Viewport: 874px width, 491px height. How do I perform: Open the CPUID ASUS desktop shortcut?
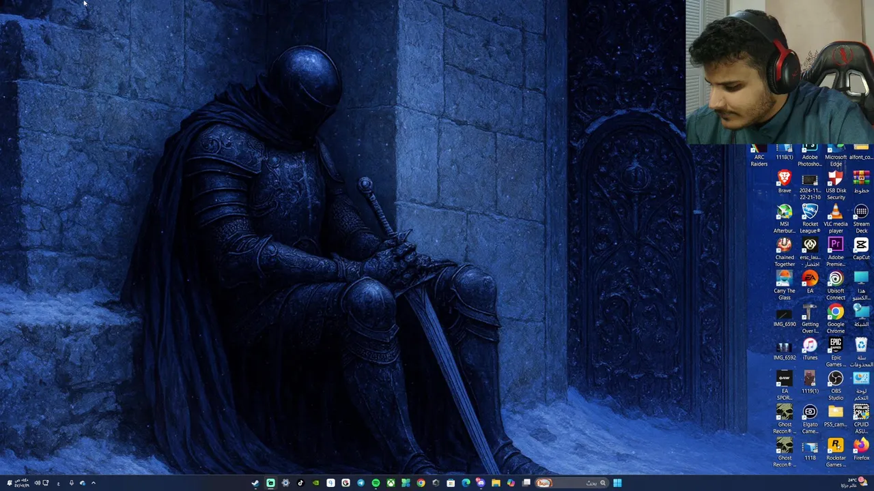coord(861,419)
